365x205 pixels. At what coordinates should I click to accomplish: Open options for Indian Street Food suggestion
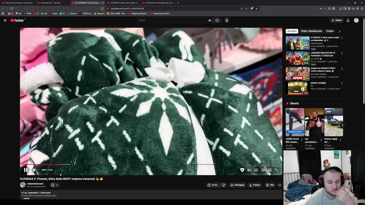342,69
